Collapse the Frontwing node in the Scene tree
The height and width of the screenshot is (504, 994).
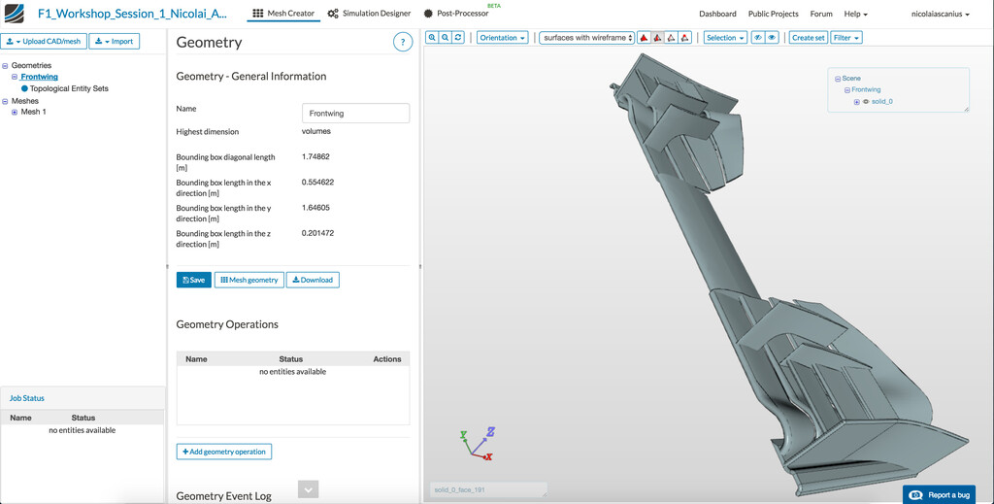click(846, 90)
